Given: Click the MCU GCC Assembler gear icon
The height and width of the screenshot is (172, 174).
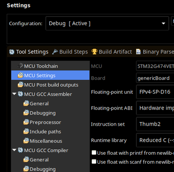Looking at the screenshot, I should [x=20, y=94].
